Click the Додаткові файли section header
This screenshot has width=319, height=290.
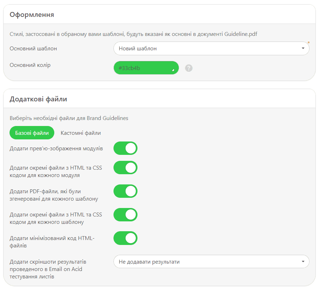(38, 99)
